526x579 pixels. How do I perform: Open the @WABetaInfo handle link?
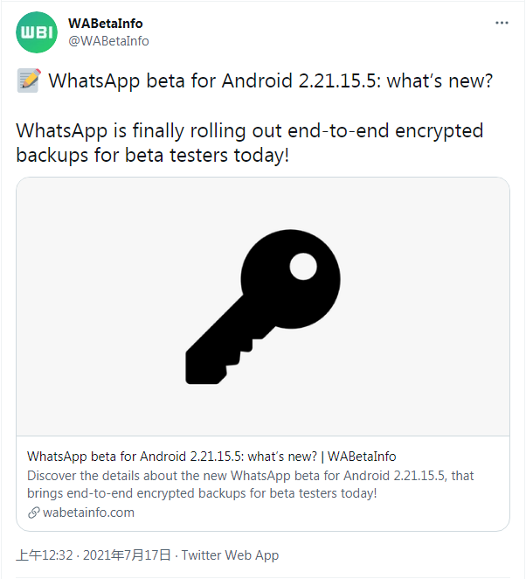(108, 41)
